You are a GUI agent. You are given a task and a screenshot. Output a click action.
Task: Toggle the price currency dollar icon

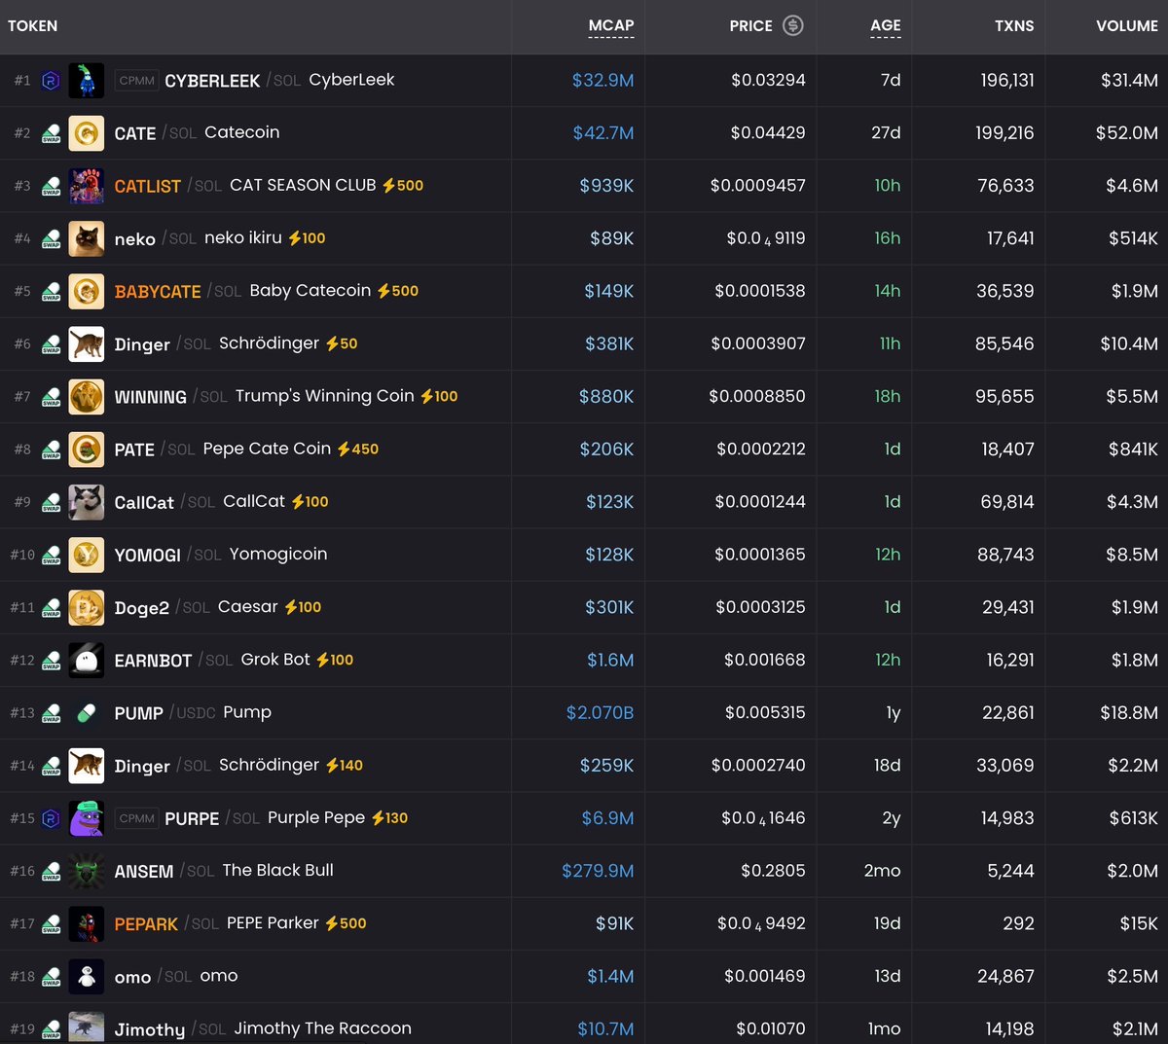[x=793, y=25]
